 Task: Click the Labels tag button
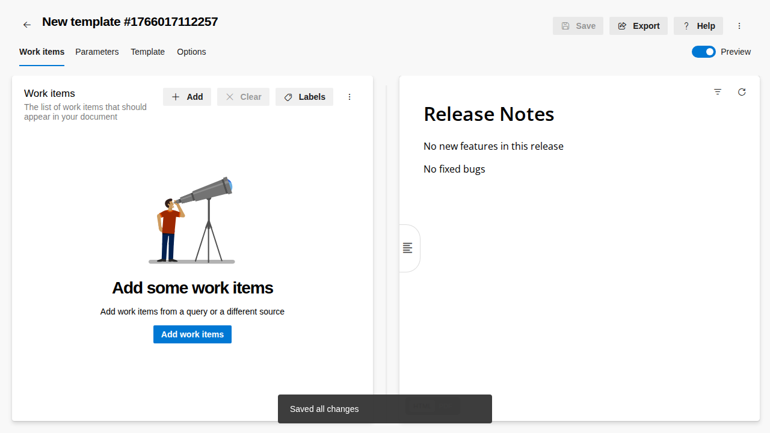[304, 97]
